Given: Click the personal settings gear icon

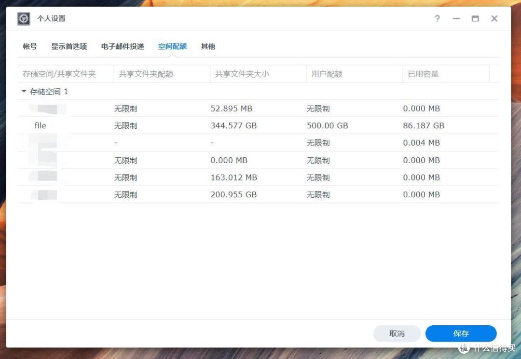Looking at the screenshot, I should click(24, 19).
